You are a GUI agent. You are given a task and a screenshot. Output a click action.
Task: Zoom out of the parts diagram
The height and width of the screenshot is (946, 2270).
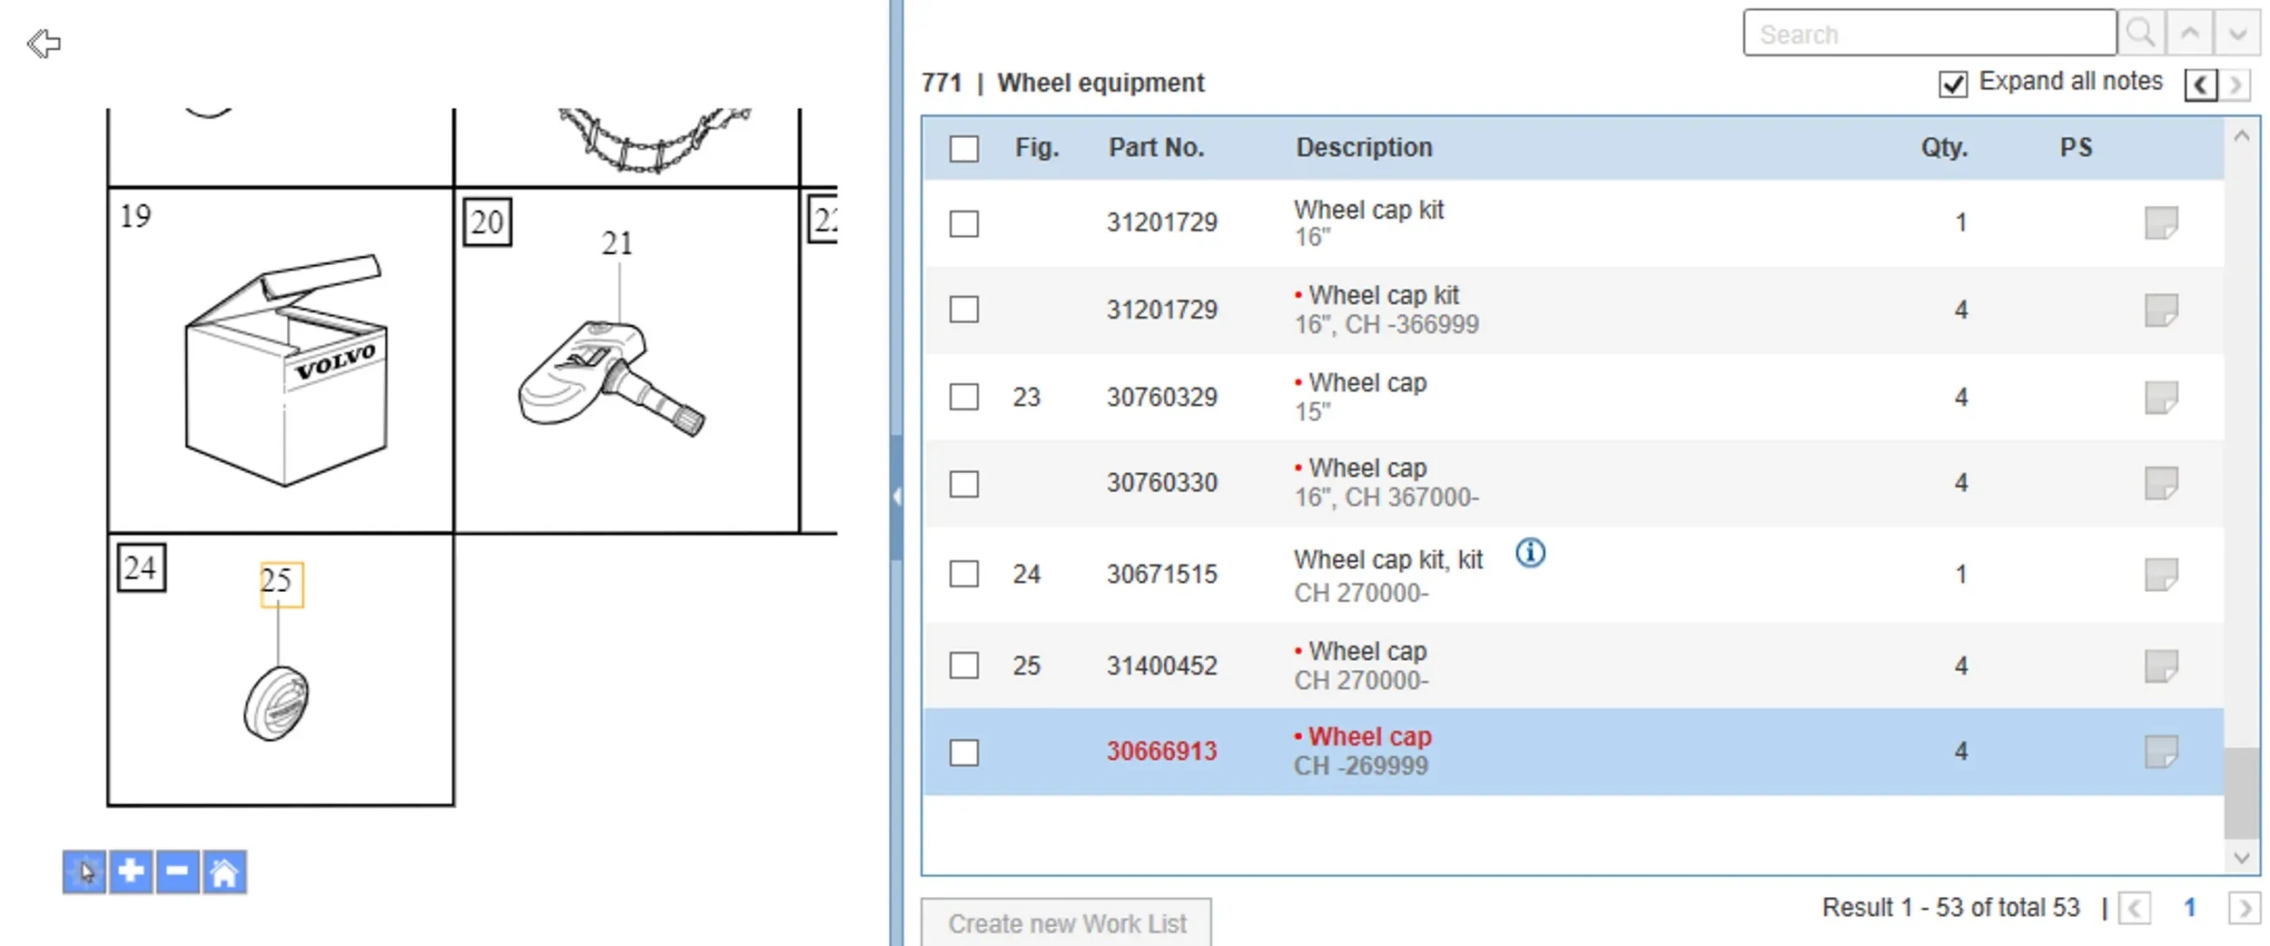point(178,872)
